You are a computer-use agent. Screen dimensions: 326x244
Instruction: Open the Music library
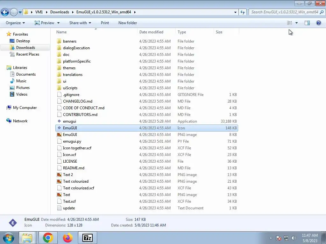coord(21,81)
